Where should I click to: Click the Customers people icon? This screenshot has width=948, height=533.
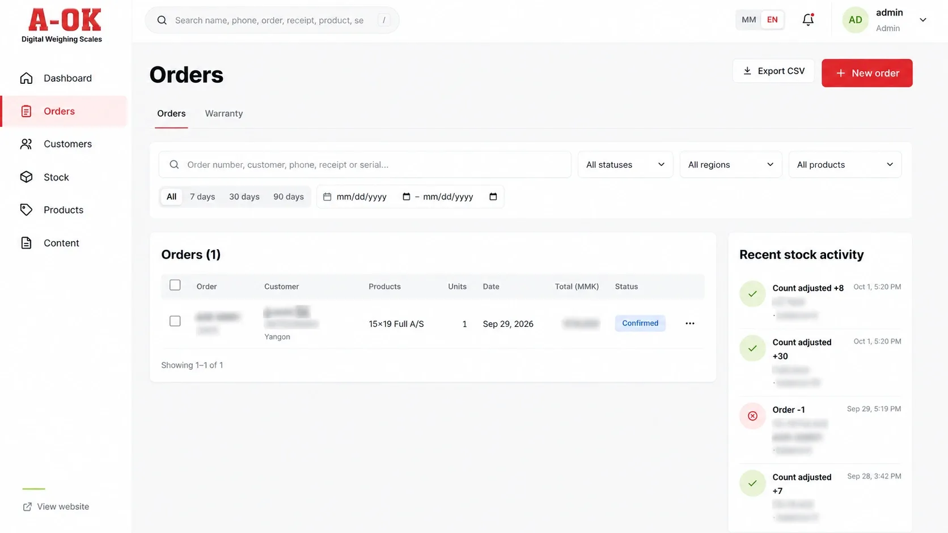tap(26, 144)
